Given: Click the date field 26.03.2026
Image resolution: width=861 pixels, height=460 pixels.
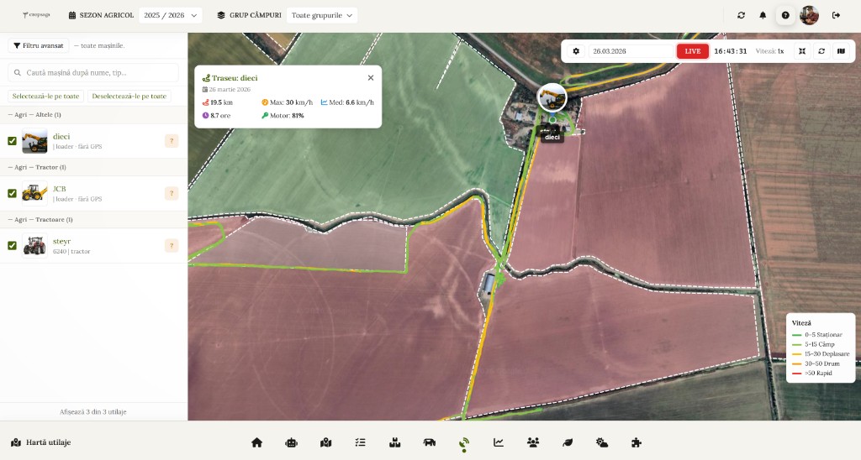Looking at the screenshot, I should click(631, 51).
